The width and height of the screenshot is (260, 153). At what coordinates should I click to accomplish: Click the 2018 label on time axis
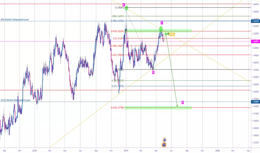(35, 151)
